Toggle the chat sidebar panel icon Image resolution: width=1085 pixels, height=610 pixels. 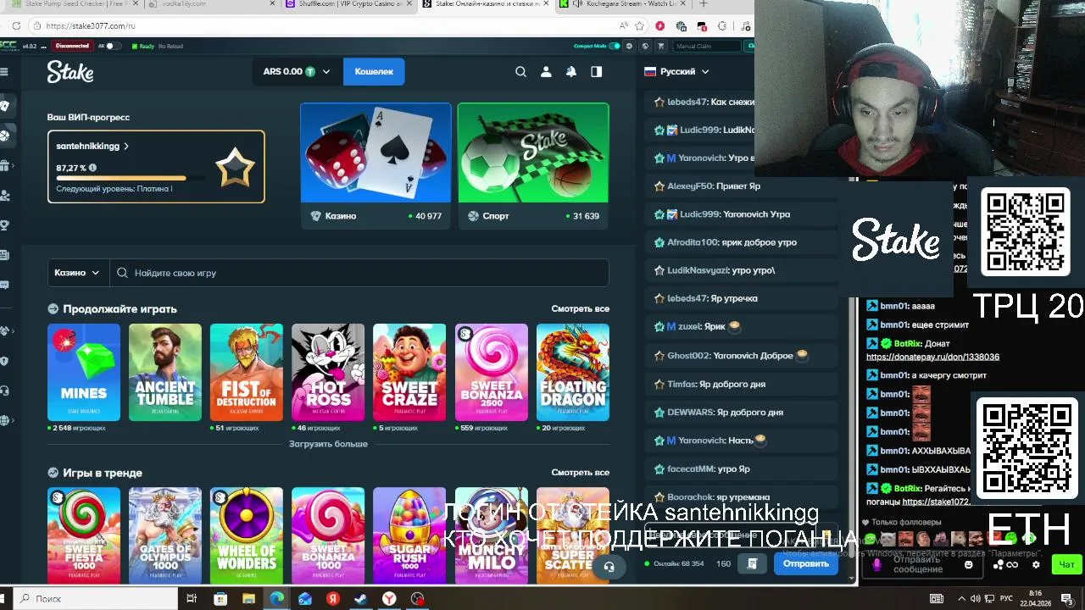point(597,72)
